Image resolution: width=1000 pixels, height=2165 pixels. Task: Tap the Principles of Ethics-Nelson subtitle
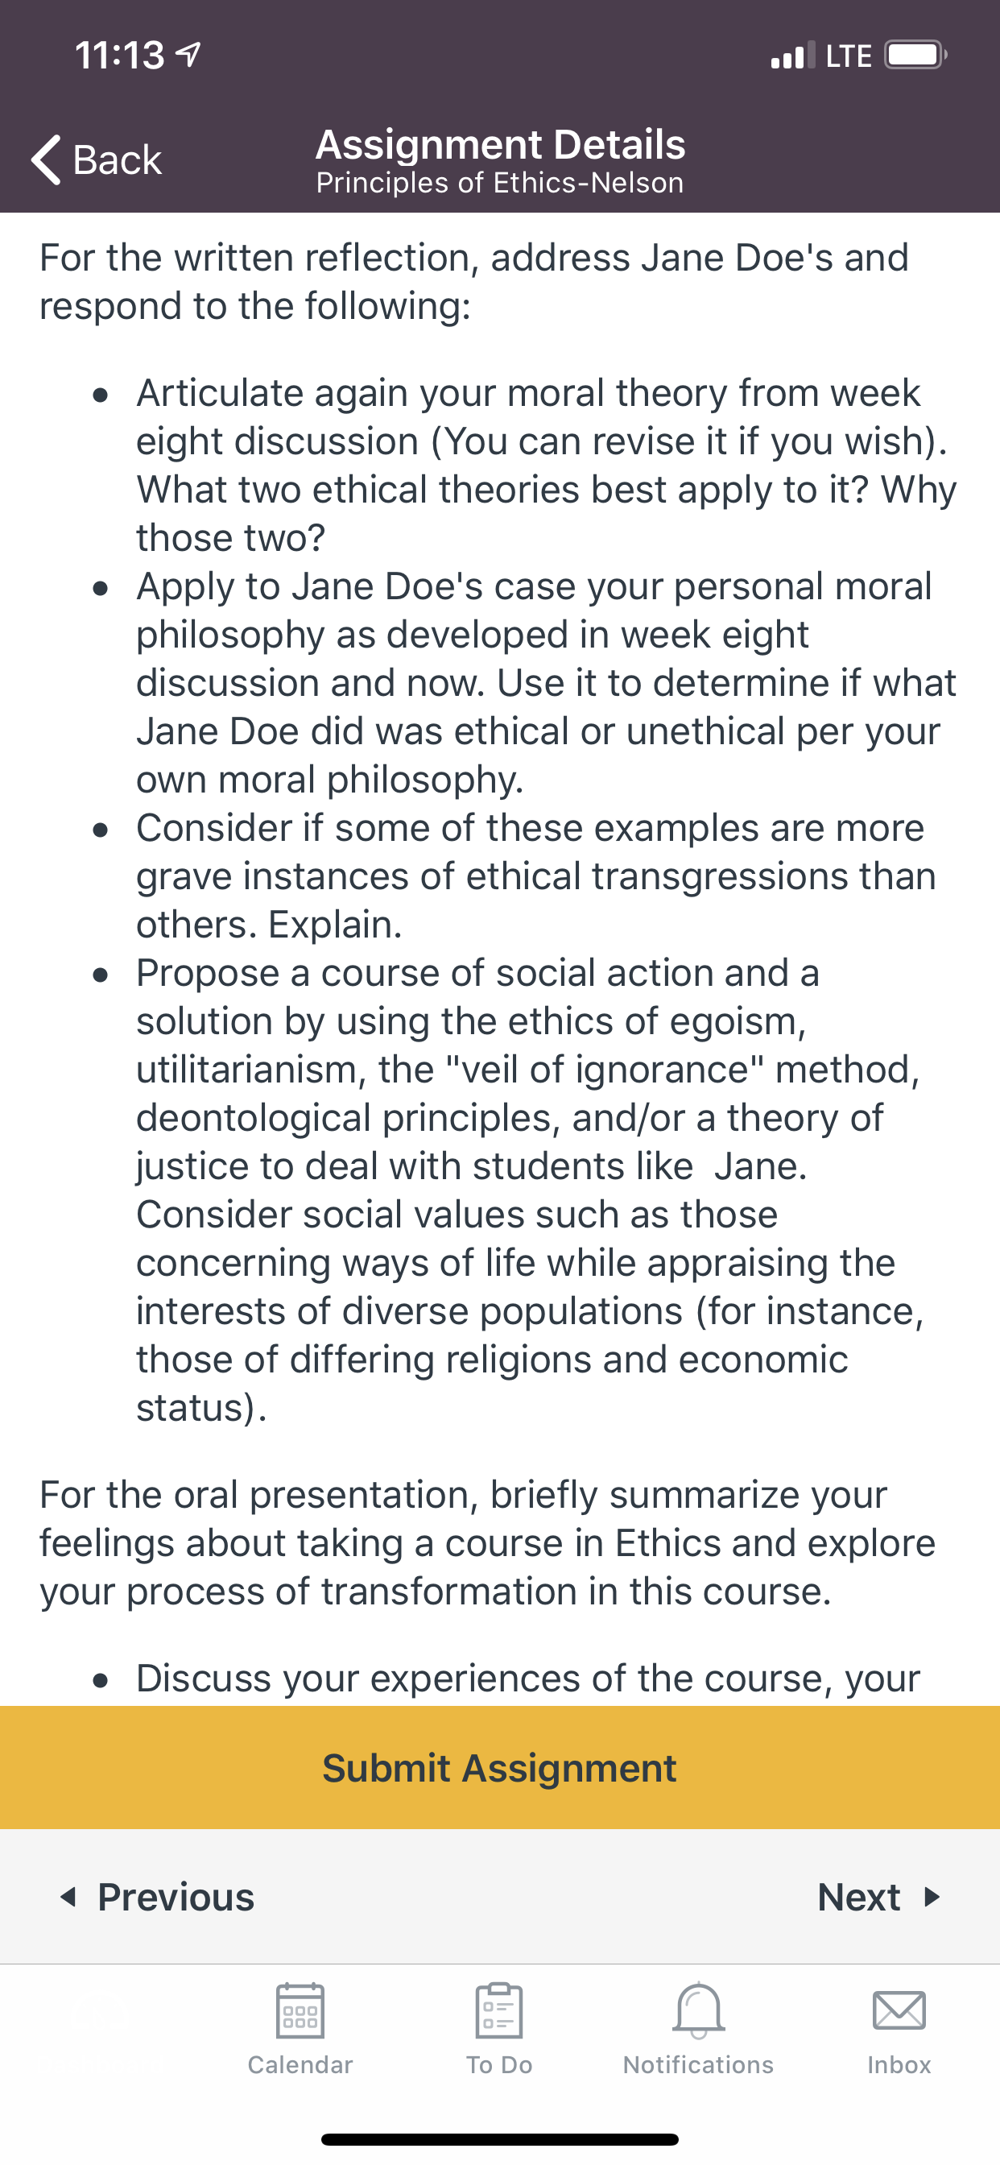click(x=500, y=182)
